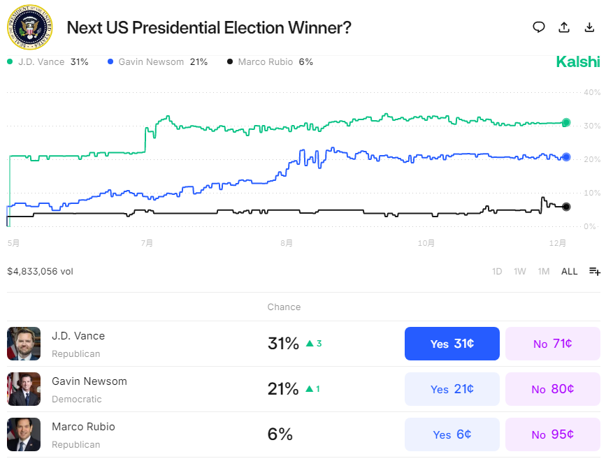613x461 pixels.
Task: Switch chart range to 1D
Action: click(497, 271)
